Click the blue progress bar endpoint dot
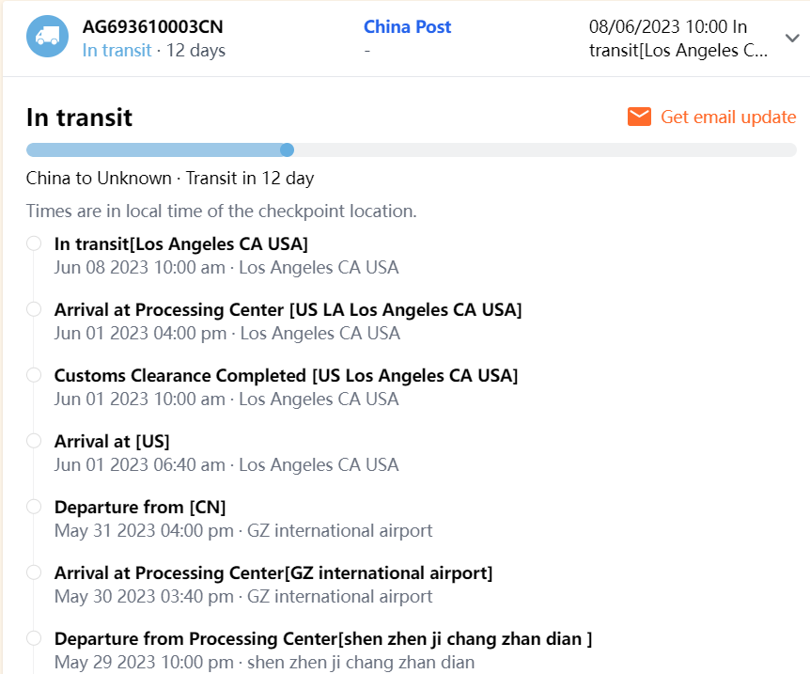This screenshot has width=810, height=674. tap(288, 149)
